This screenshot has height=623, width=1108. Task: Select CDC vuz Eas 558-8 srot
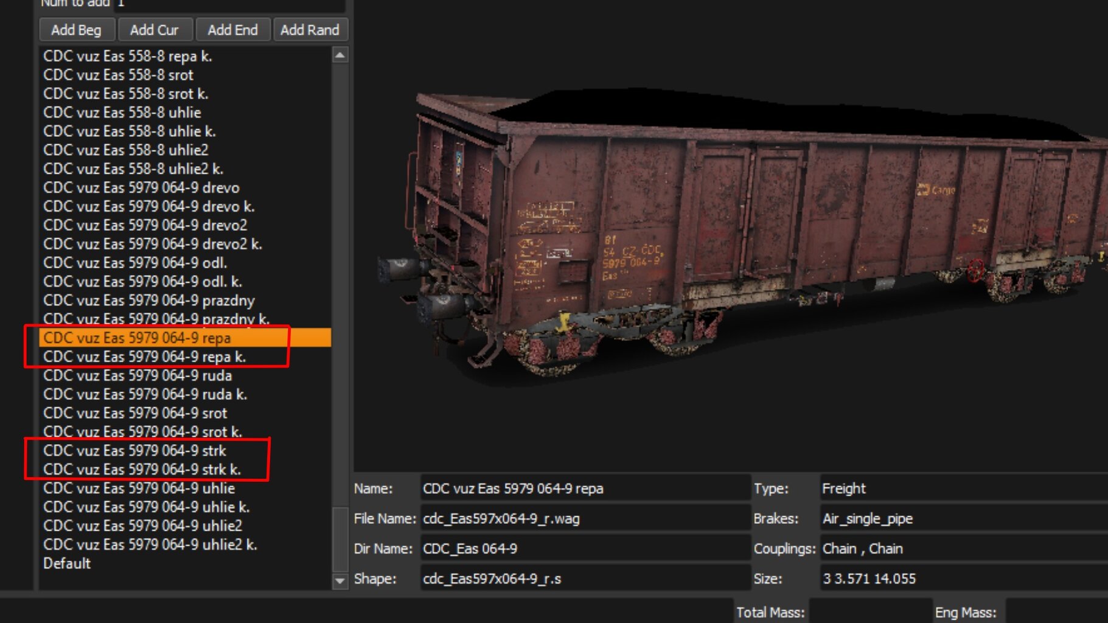(119, 75)
